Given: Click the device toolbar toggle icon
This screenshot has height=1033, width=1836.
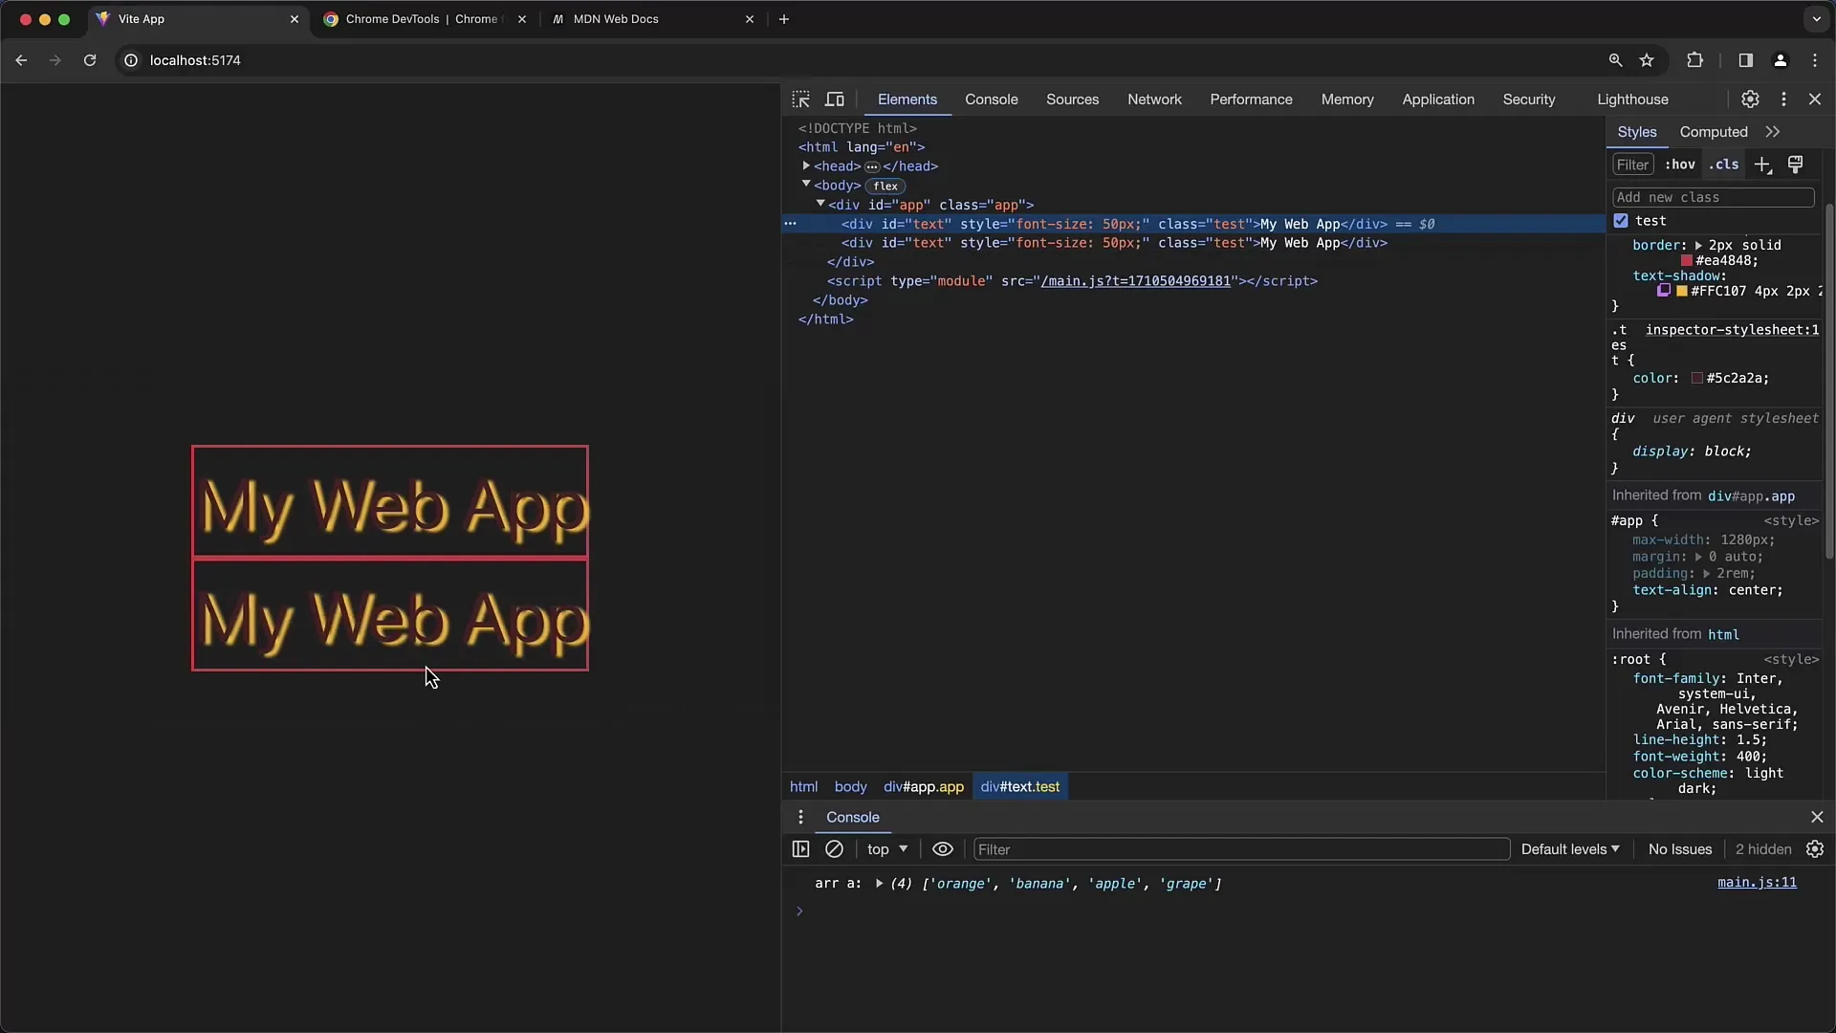Looking at the screenshot, I should tap(835, 99).
